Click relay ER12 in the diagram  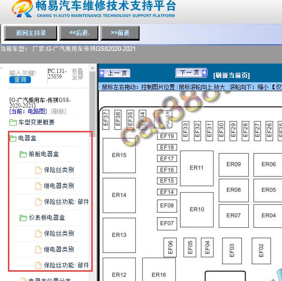pyautogui.click(x=119, y=269)
